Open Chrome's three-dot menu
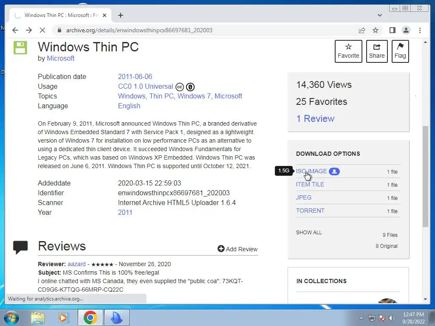The image size is (435, 326). point(420,30)
